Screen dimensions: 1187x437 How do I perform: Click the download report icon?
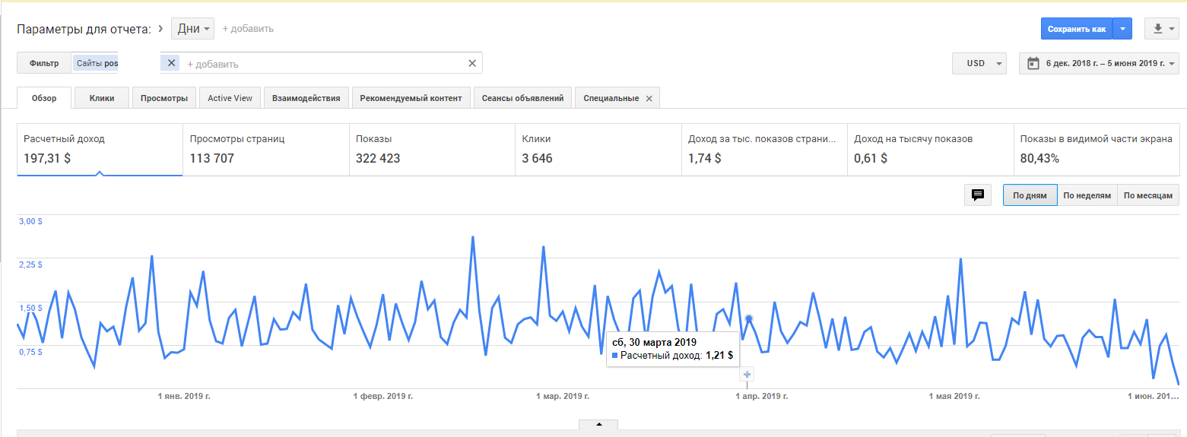1157,29
